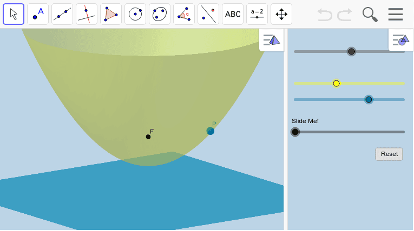Select the Angle tool
Image resolution: width=414 pixels, height=231 pixels.
pyautogui.click(x=184, y=14)
